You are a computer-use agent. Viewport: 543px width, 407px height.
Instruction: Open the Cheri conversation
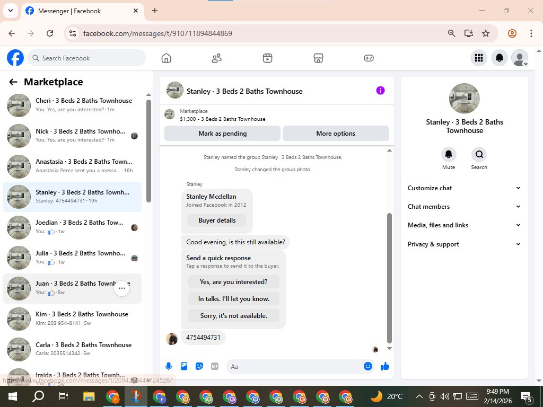(x=72, y=105)
